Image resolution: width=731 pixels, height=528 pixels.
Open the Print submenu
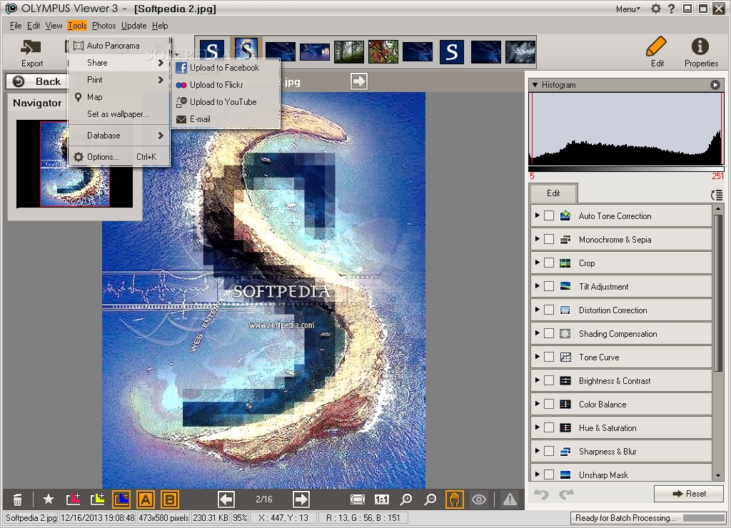(x=119, y=80)
